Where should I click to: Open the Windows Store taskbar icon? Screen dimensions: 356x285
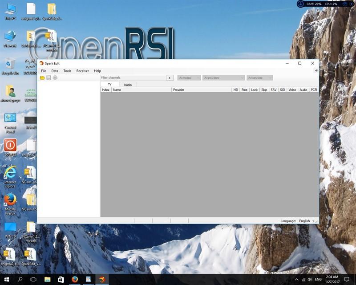tap(61, 279)
